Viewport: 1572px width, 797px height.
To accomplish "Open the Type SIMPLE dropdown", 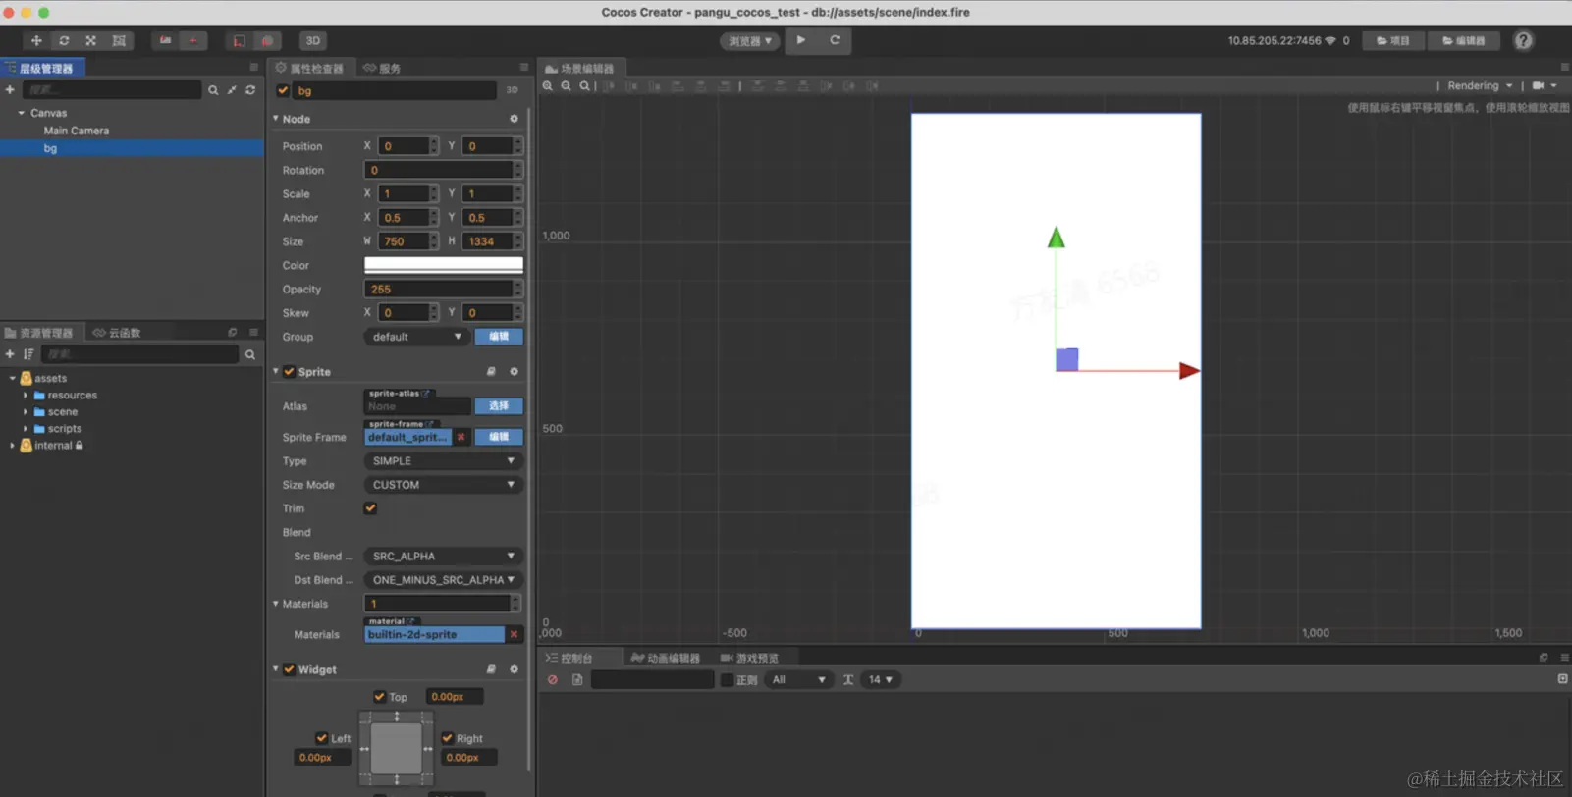I will (443, 460).
